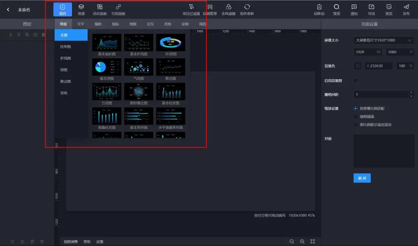
Task: Select the 堆叠柱状图 thumbnail
Action: click(x=107, y=116)
